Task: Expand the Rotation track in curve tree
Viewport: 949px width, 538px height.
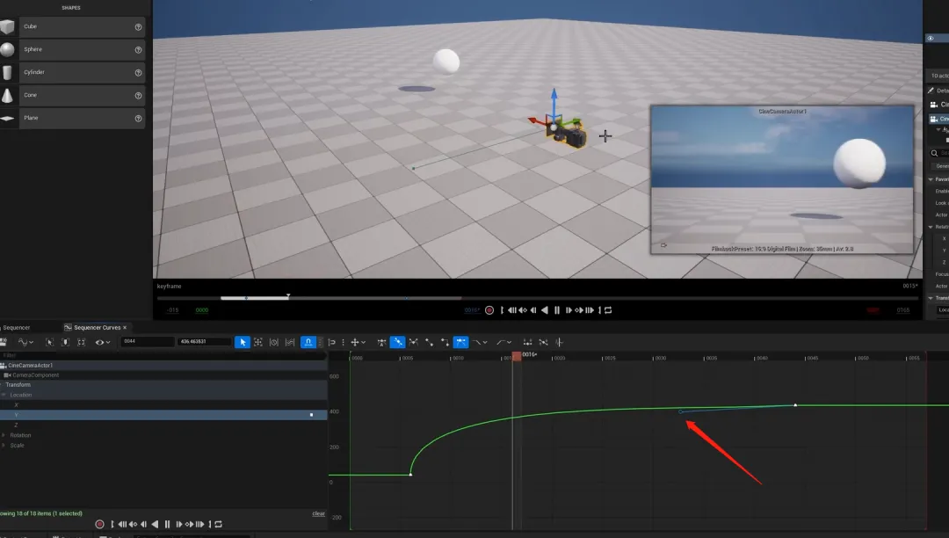Action: (x=4, y=435)
